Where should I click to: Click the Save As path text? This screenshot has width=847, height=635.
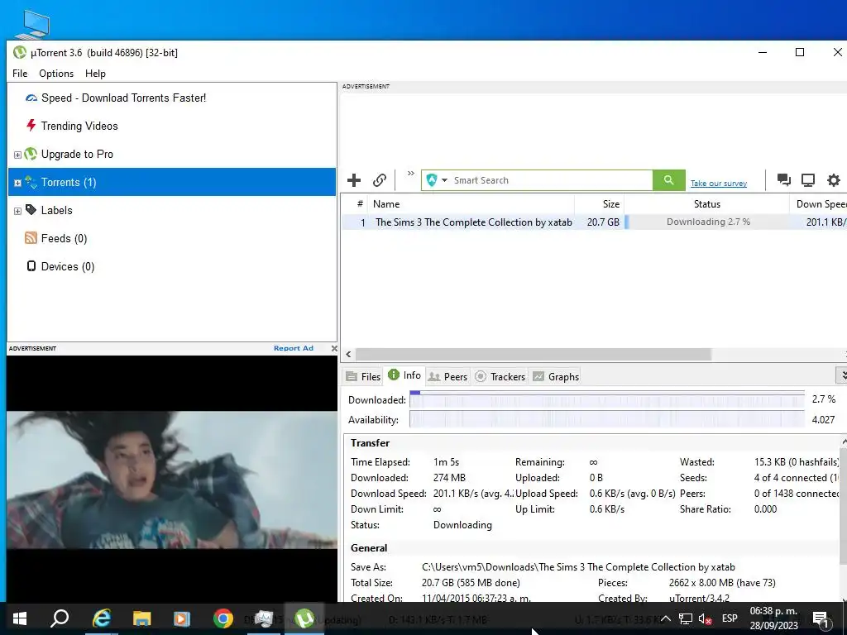578,567
